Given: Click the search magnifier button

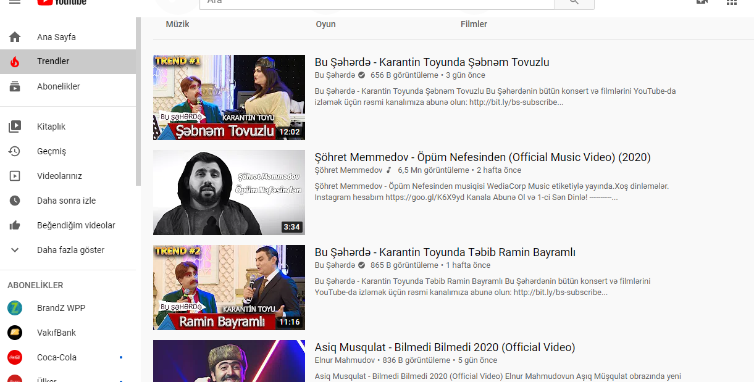Looking at the screenshot, I should tap(574, 3).
